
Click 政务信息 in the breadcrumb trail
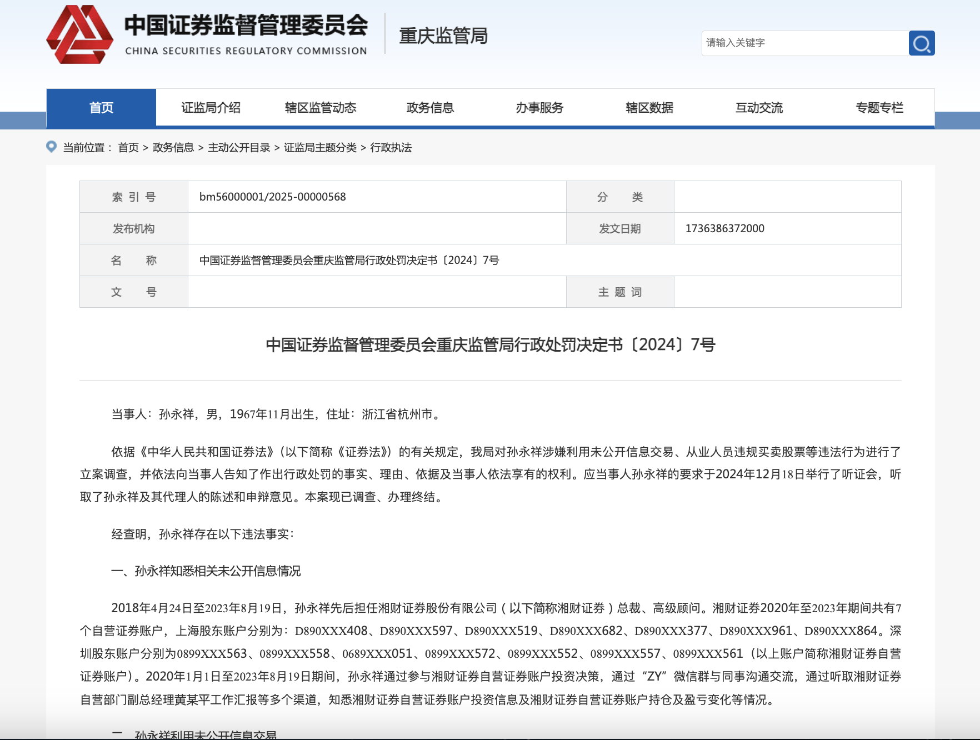coord(174,148)
